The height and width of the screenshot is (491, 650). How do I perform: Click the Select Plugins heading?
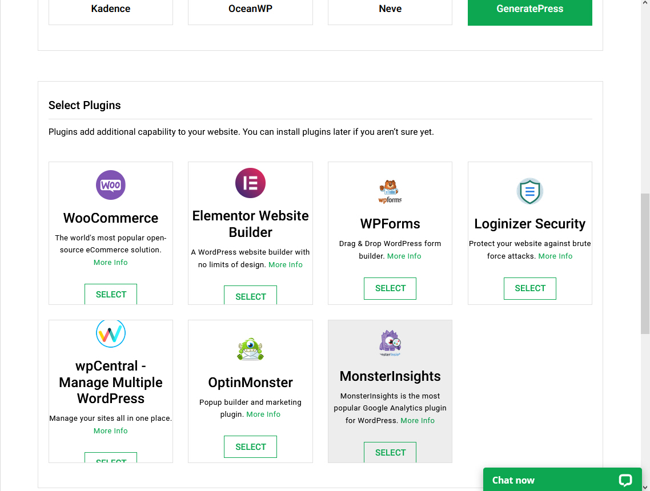(x=85, y=105)
